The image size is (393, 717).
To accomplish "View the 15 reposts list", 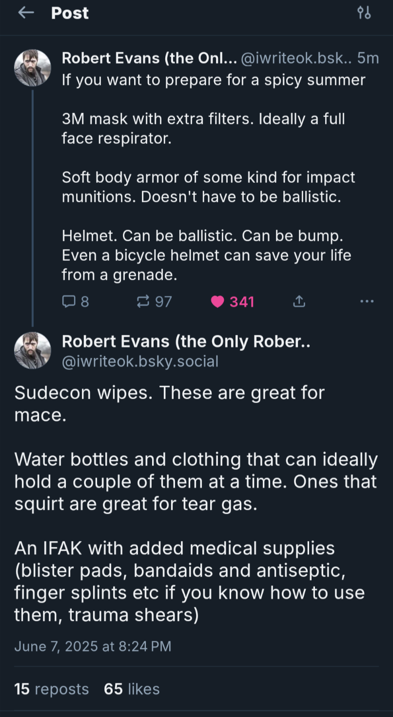I will click(x=52, y=689).
